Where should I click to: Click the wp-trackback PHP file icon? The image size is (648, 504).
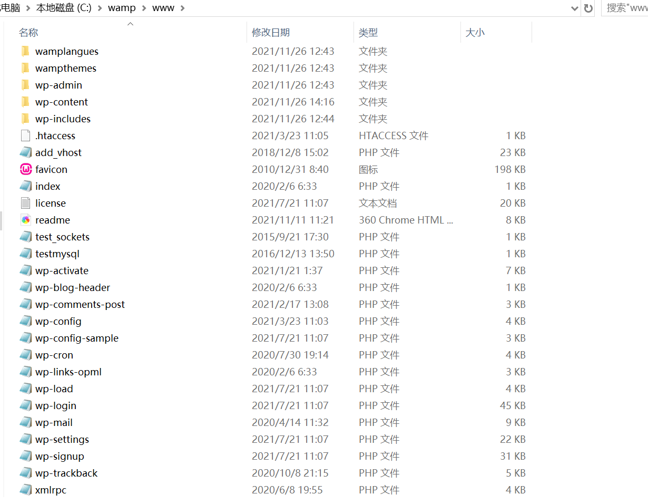(x=26, y=473)
